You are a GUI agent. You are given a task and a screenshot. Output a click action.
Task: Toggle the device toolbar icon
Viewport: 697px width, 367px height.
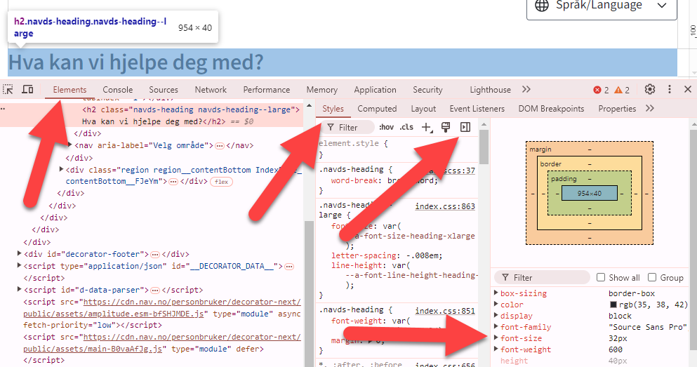pyautogui.click(x=27, y=89)
